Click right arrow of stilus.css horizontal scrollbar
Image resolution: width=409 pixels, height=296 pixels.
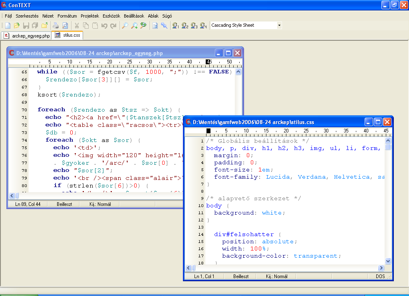381,268
